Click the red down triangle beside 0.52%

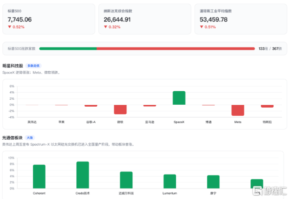tap(9, 27)
